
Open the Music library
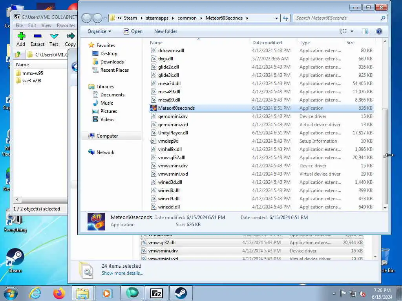(x=107, y=103)
